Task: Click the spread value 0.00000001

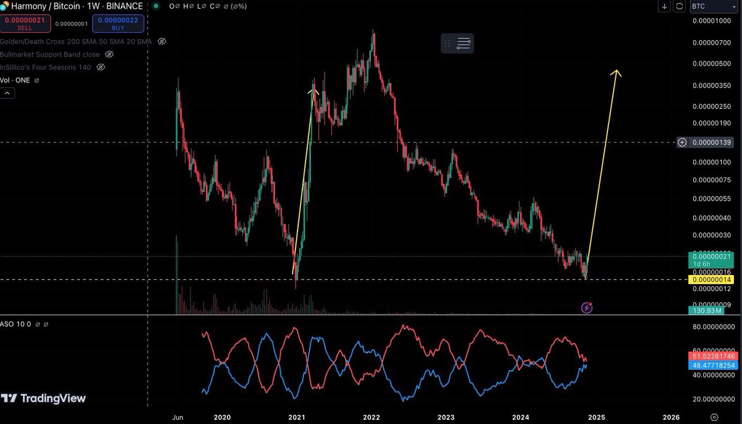Action: coord(72,24)
